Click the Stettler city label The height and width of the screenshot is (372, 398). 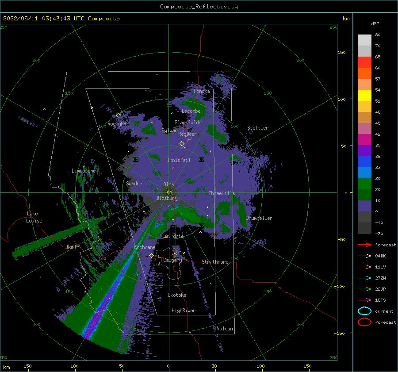pyautogui.click(x=258, y=128)
